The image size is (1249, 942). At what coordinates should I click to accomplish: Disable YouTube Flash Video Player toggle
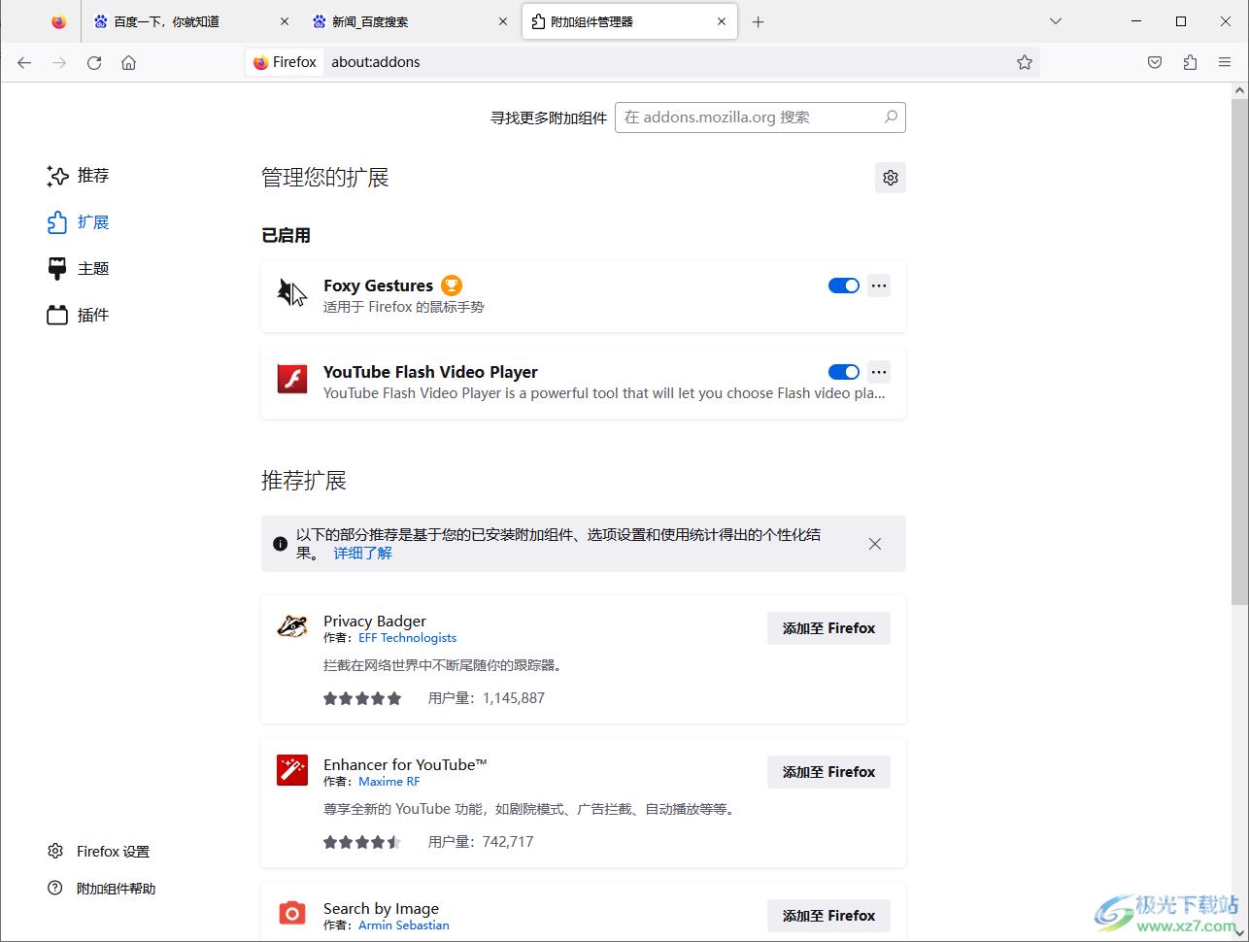point(844,372)
